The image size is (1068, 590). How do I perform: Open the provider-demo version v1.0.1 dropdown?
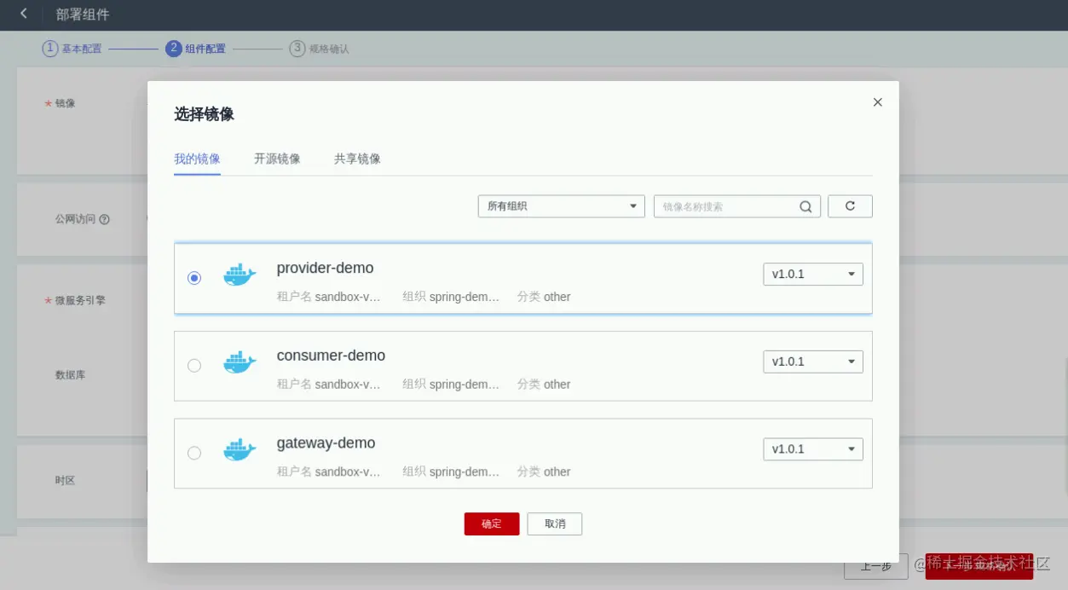(x=813, y=274)
